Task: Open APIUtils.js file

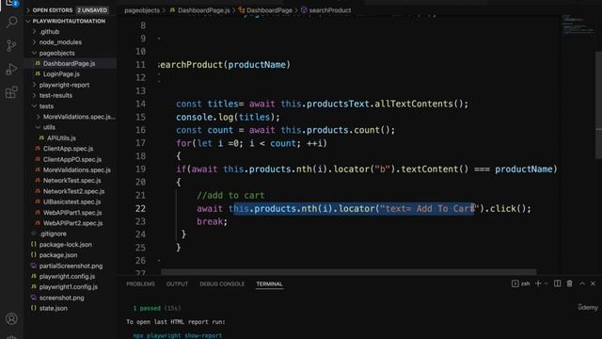Action: (x=61, y=138)
